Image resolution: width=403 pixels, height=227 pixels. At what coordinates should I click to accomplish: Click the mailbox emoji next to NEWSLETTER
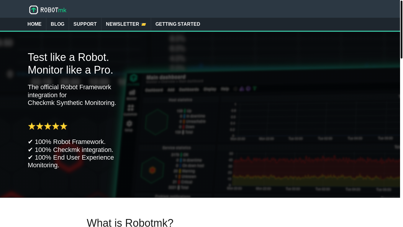(143, 24)
